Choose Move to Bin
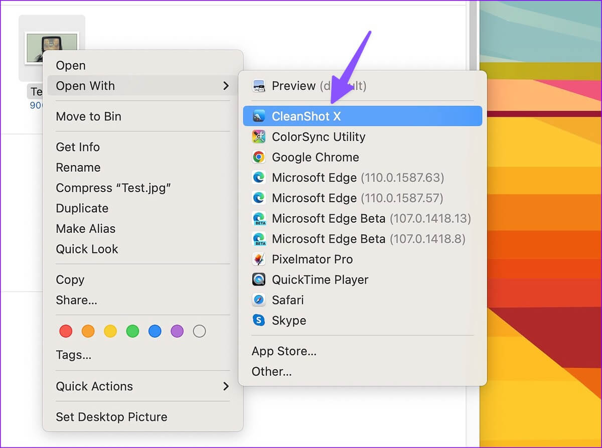The image size is (602, 448). (88, 116)
